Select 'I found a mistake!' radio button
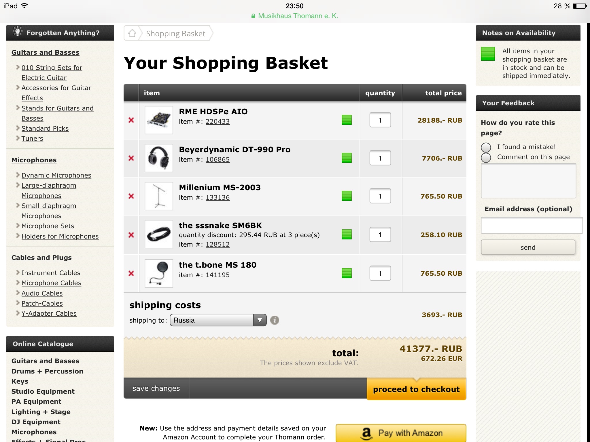Screen dimensions: 590x442 486,147
